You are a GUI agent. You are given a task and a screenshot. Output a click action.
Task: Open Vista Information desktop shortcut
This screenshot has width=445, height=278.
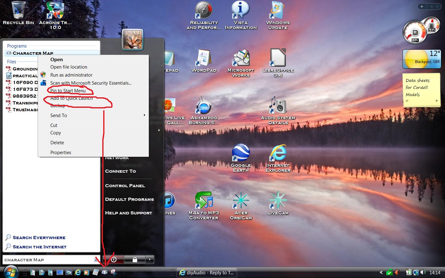coord(241,15)
